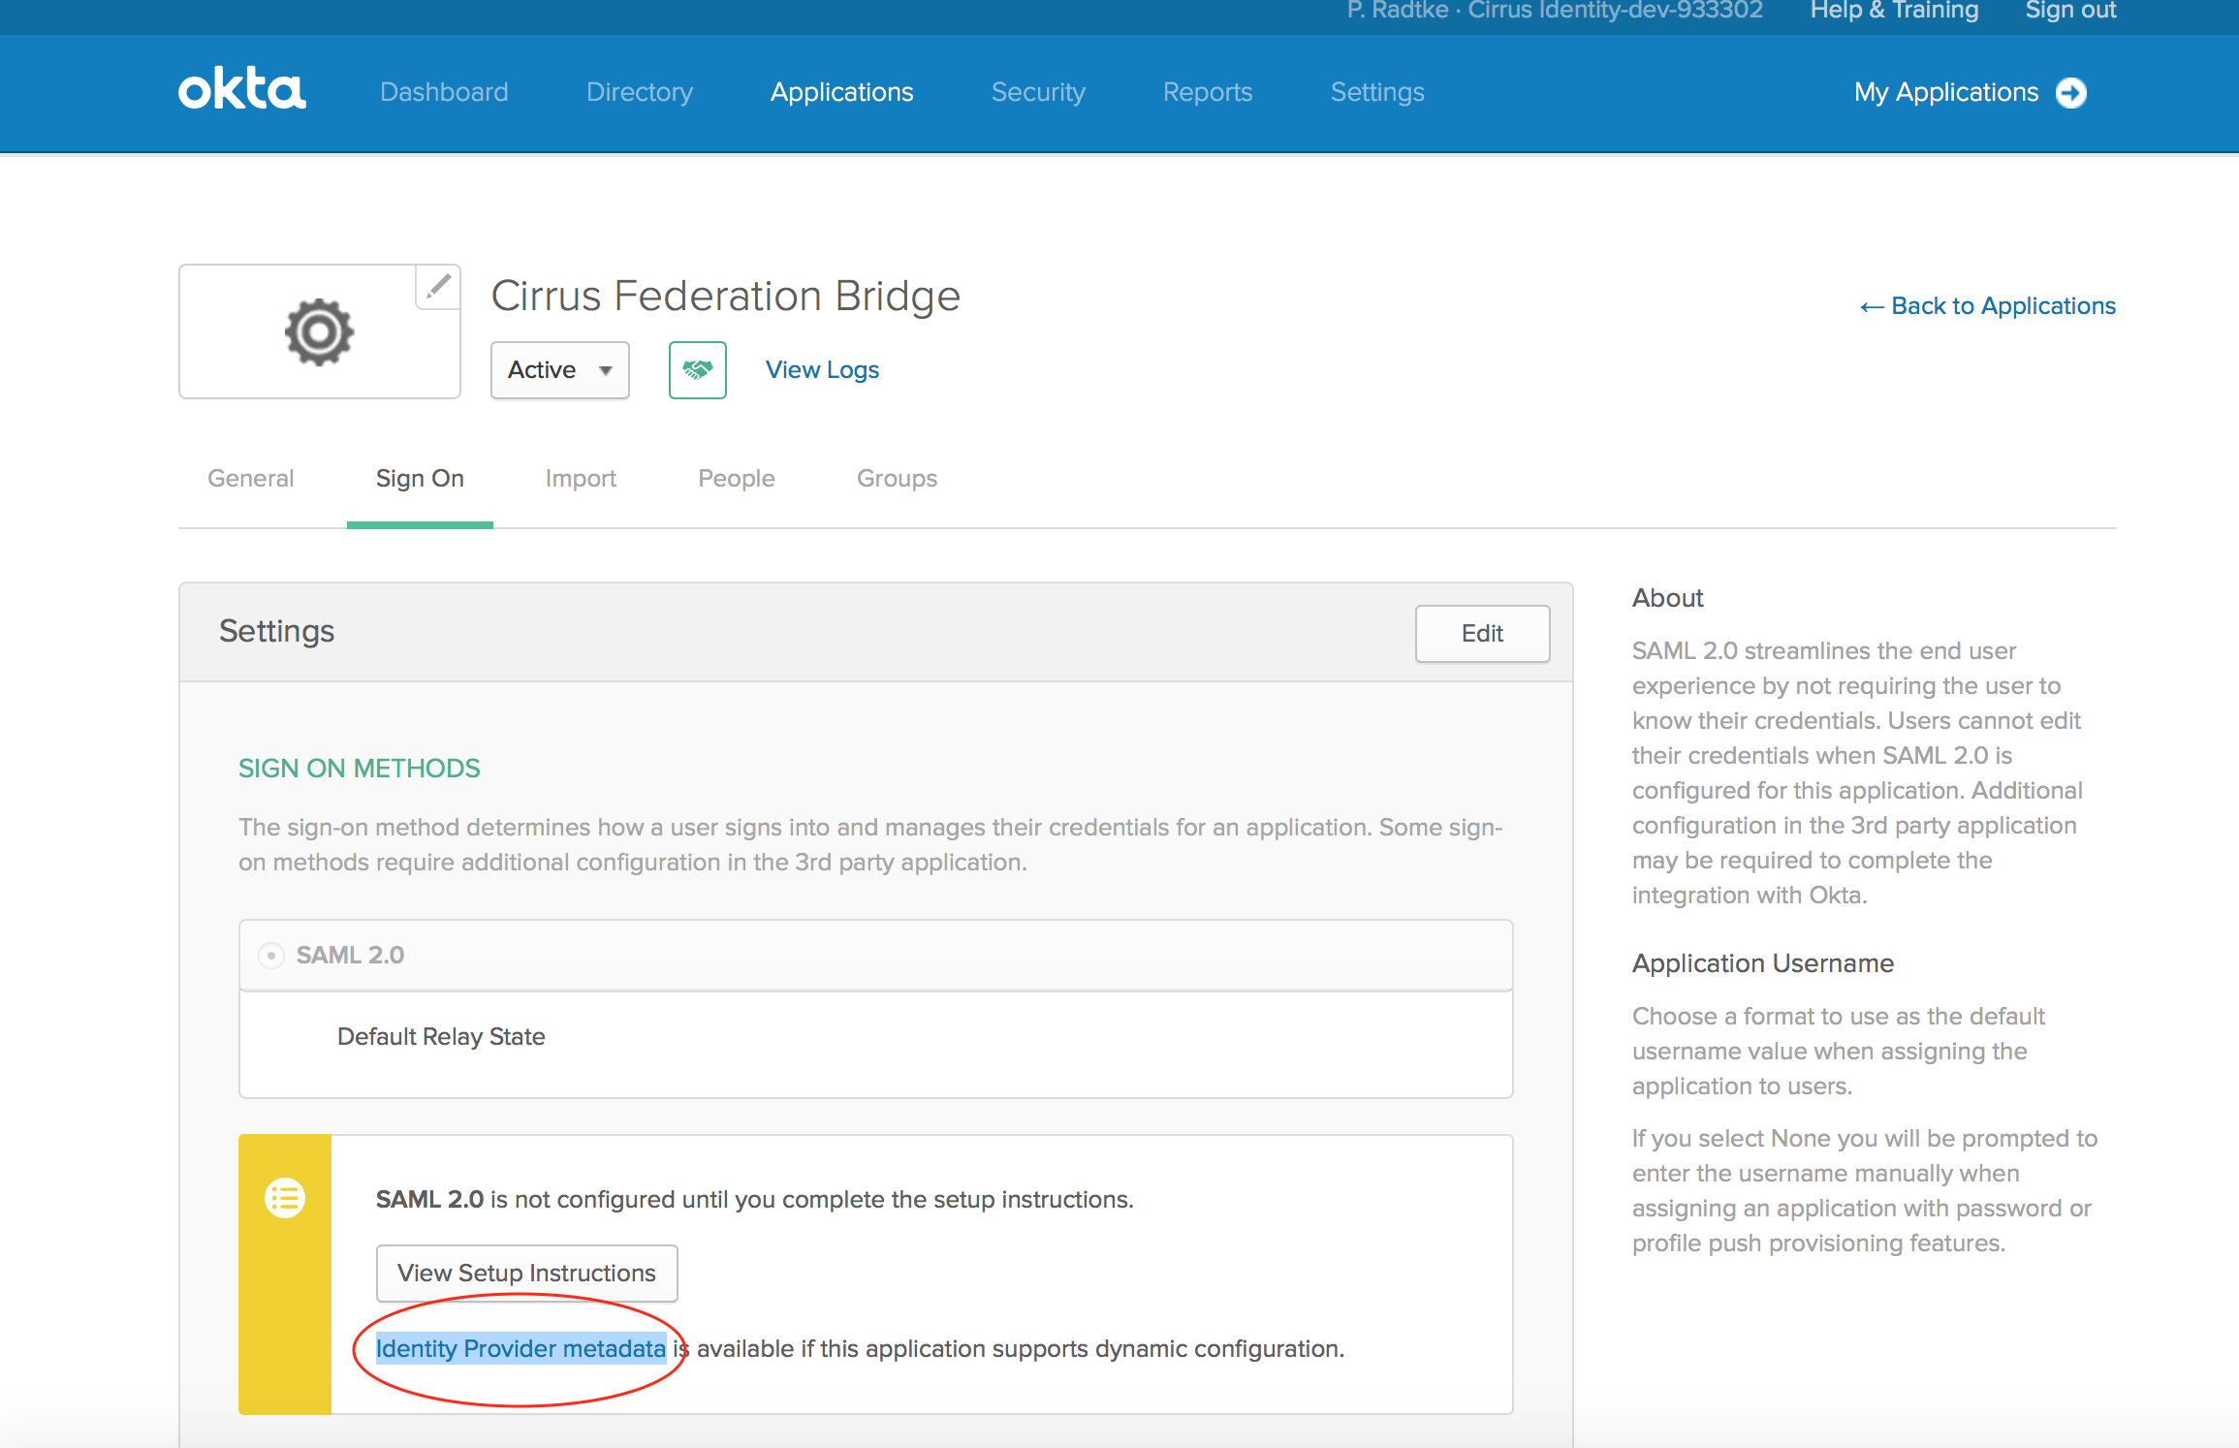The width and height of the screenshot is (2239, 1448).
Task: Click the green handshake assign icon
Action: pos(698,370)
